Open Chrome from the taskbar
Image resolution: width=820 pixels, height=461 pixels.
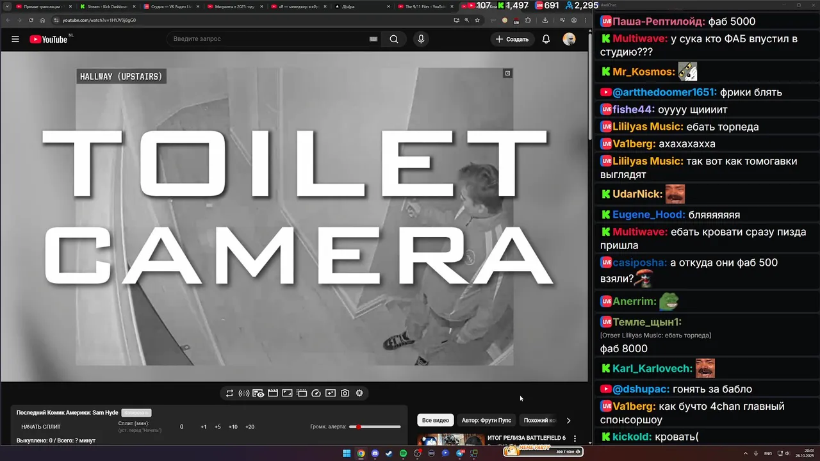click(x=361, y=453)
